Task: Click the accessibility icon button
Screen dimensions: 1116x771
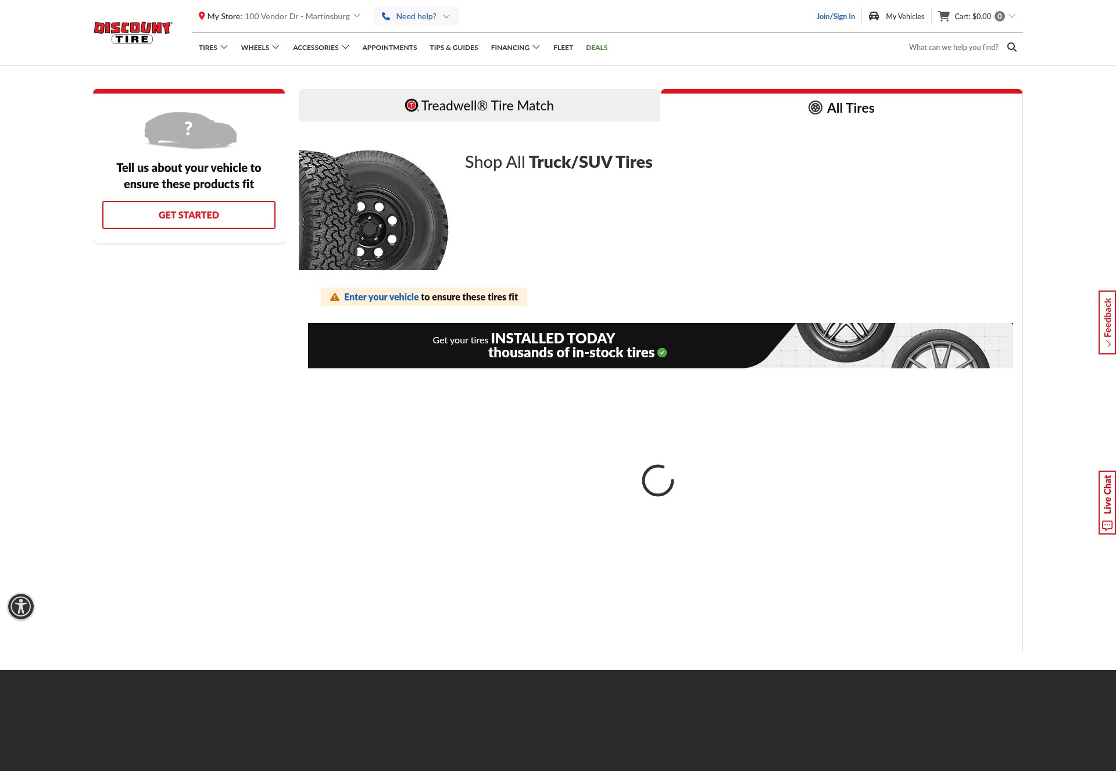Action: point(21,607)
